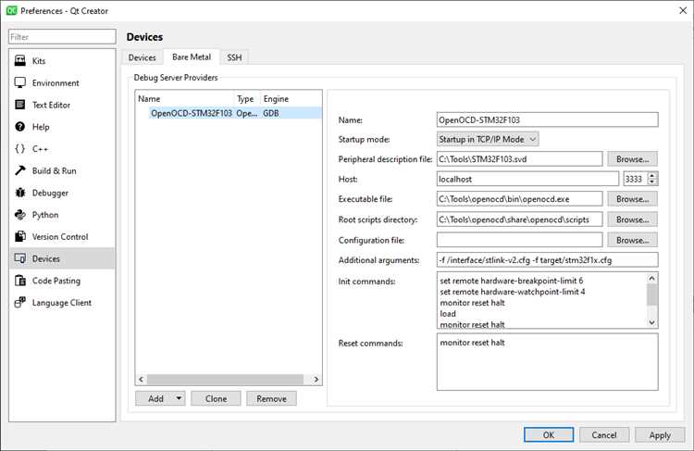The width and height of the screenshot is (694, 451).
Task: Select the Python logo icon
Action: click(20, 215)
